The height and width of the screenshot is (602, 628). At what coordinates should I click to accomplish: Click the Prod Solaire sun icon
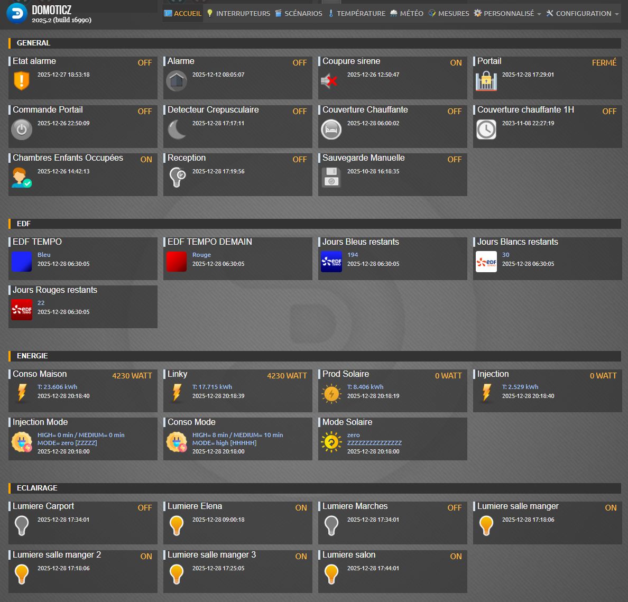[x=331, y=394]
